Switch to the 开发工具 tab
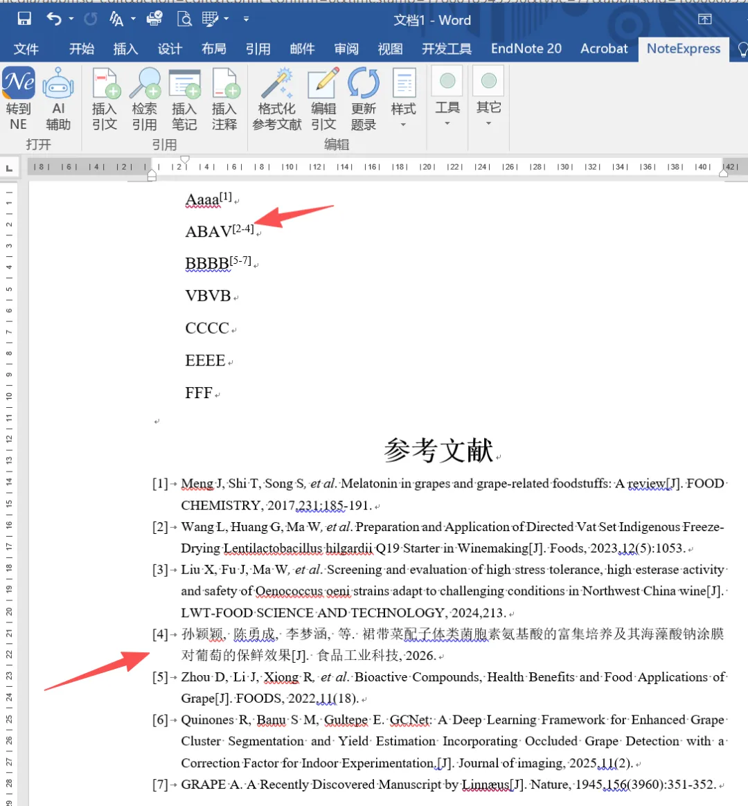Screen dimensions: 748x806 (x=447, y=49)
